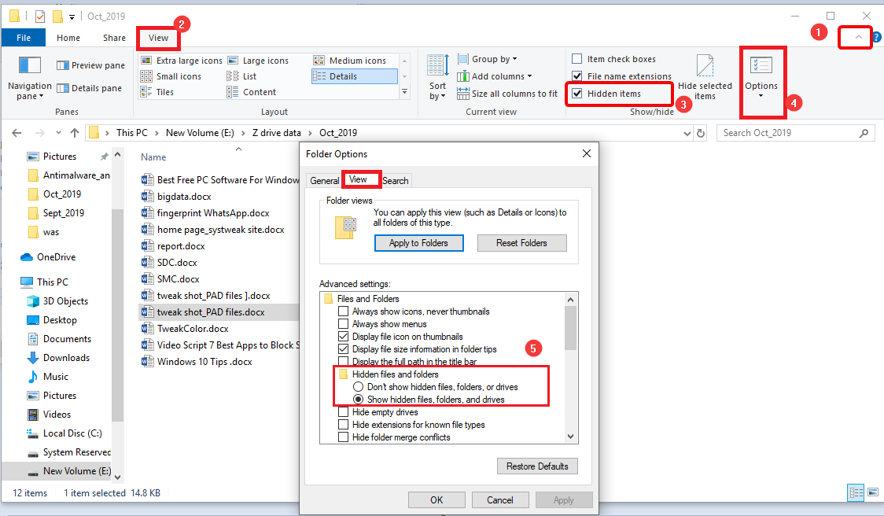Switch to the Share ribbon tab
Viewport: 884px width, 516px height.
point(115,38)
